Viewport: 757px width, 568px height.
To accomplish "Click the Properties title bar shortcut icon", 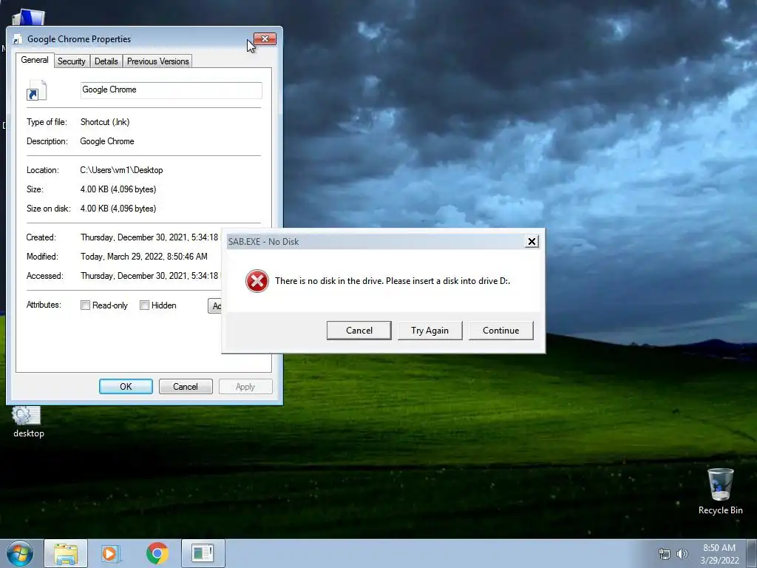I will coord(18,40).
